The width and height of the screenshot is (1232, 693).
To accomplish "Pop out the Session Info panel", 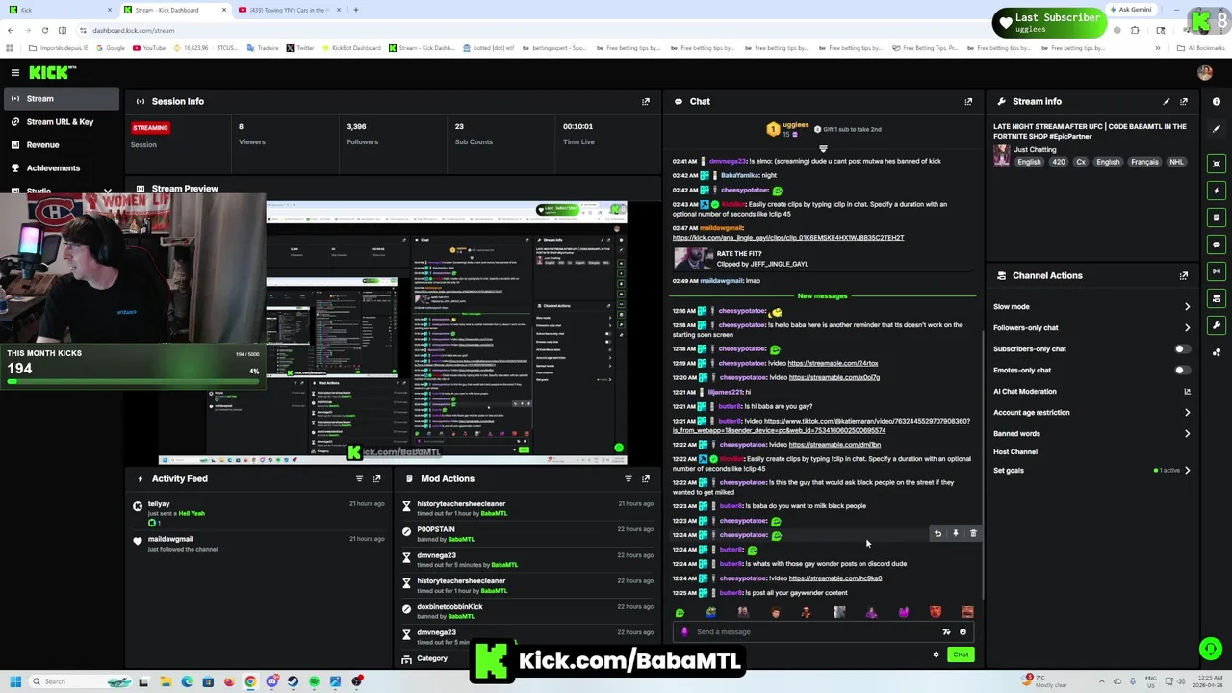I will pos(646,101).
